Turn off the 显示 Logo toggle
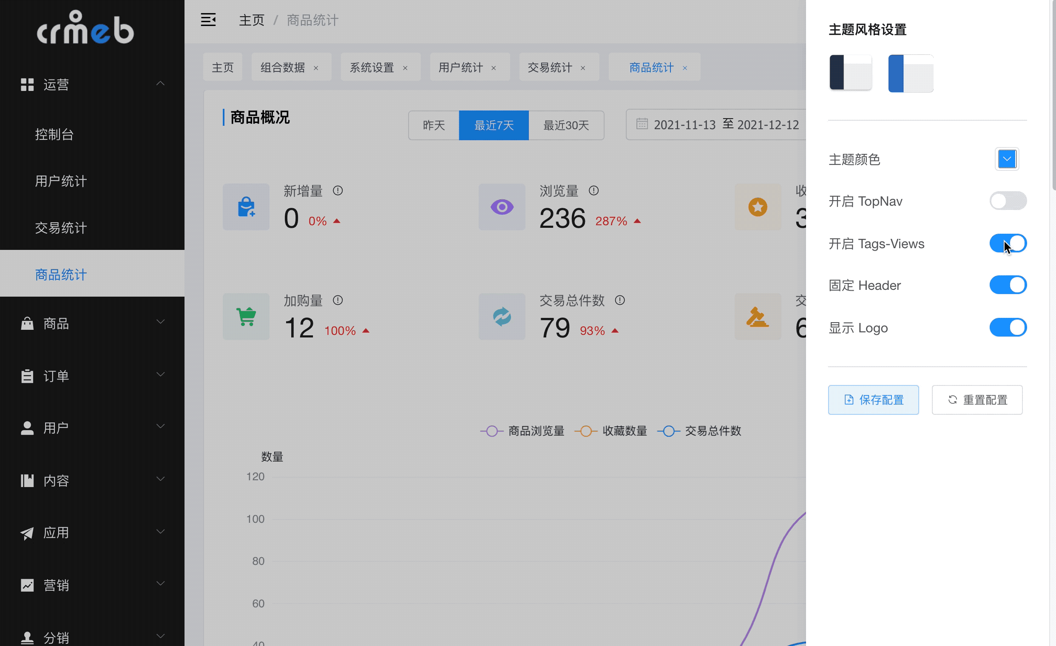 (1008, 327)
